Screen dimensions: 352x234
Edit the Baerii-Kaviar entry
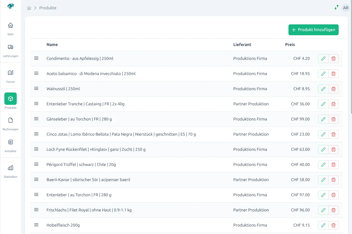[x=323, y=180]
